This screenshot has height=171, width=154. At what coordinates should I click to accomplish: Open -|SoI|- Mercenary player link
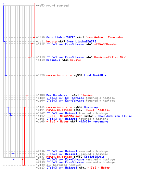(x=93, y=121)
